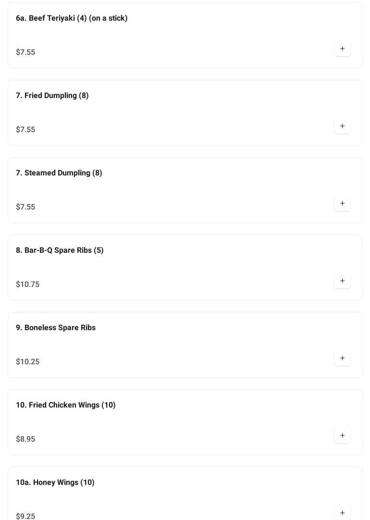Select the $7.55 price under Steamed Dumpling
Viewport: 370px width, 520px height.
tap(25, 207)
